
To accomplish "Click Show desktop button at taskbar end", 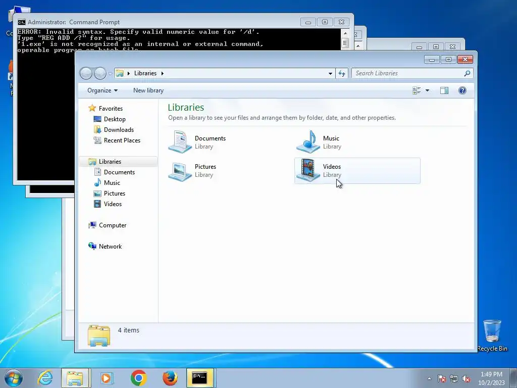I will click(x=513, y=378).
